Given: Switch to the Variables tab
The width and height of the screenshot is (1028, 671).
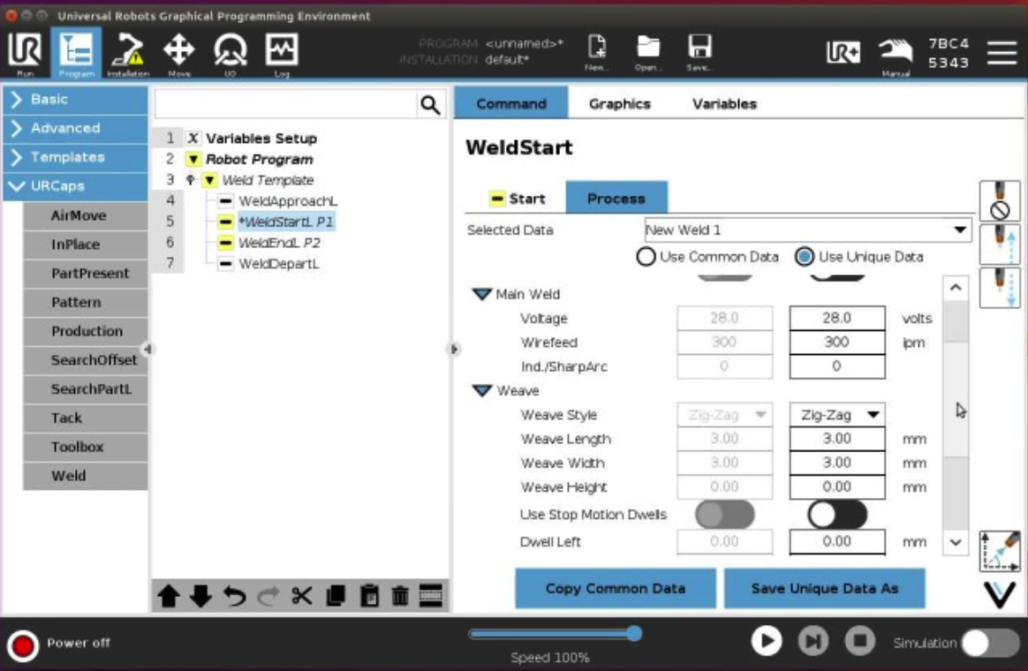Looking at the screenshot, I should coord(724,103).
